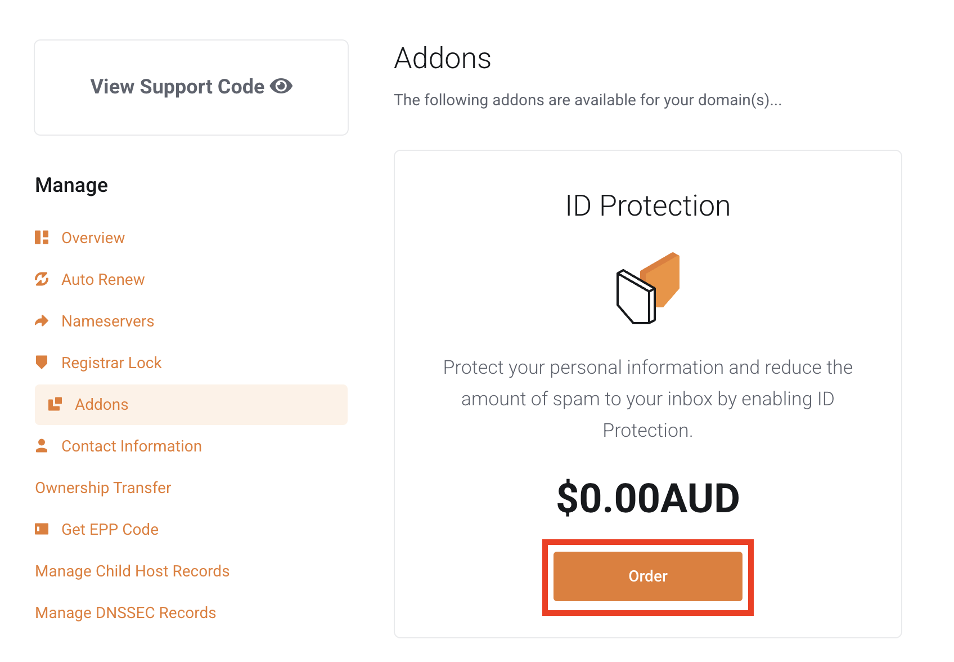Open Manage Child Host Records
The height and width of the screenshot is (662, 954).
[132, 571]
